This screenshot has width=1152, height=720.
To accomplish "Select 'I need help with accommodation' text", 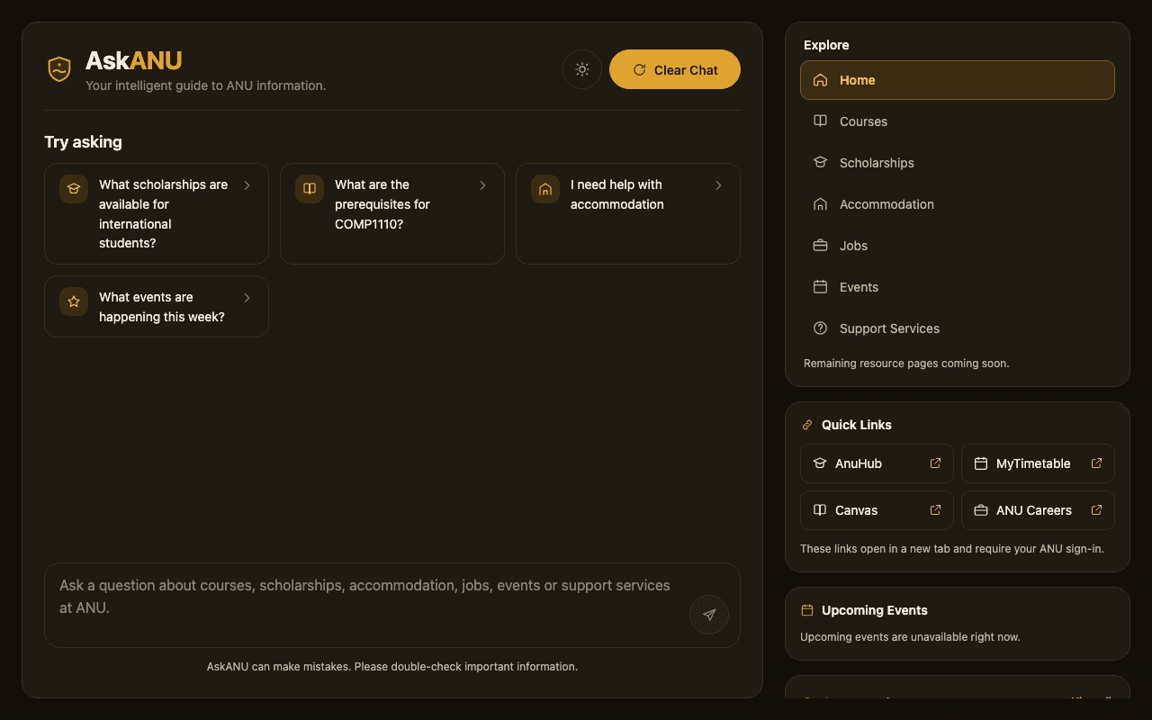I will pos(617,194).
